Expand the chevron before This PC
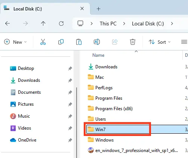 tap(92, 24)
